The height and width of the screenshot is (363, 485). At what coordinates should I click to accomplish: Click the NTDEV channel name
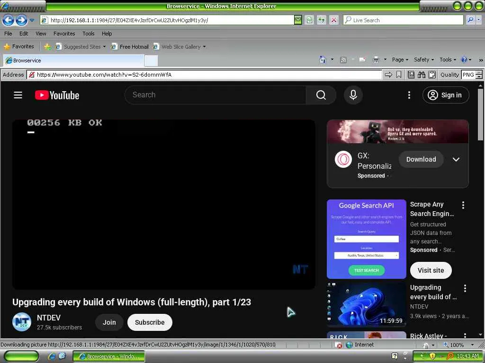(49, 318)
